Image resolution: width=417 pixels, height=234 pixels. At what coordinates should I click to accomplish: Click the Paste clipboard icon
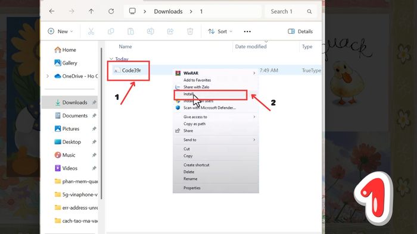point(130,31)
